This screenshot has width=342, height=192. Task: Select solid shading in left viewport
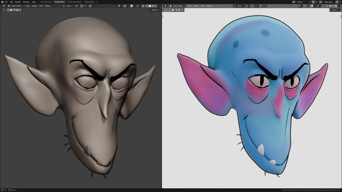150,6
